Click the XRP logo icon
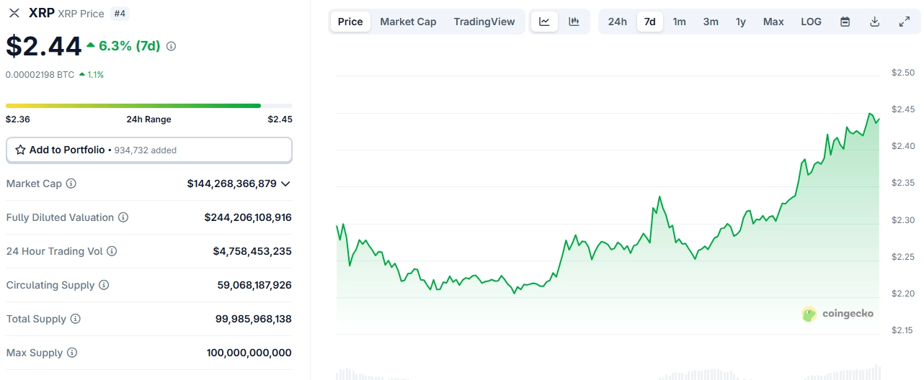This screenshot has height=380, width=924. click(14, 13)
